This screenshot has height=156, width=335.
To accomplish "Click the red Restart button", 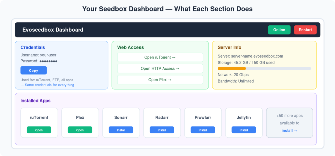I will 305,30.
